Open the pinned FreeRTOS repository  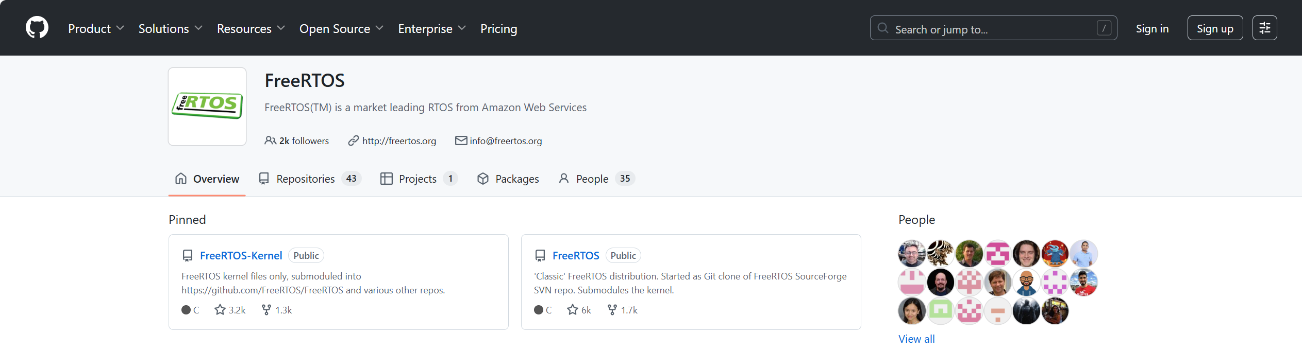pos(576,255)
